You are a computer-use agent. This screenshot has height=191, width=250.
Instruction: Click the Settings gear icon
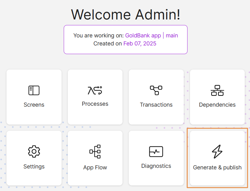pos(34,151)
